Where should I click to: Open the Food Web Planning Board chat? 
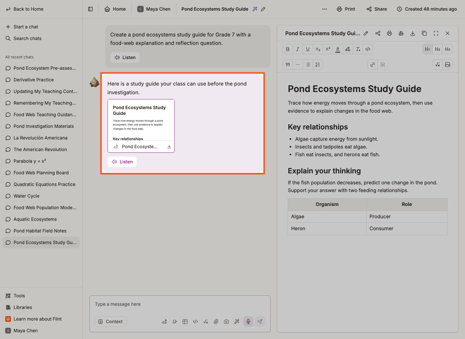coord(41,173)
